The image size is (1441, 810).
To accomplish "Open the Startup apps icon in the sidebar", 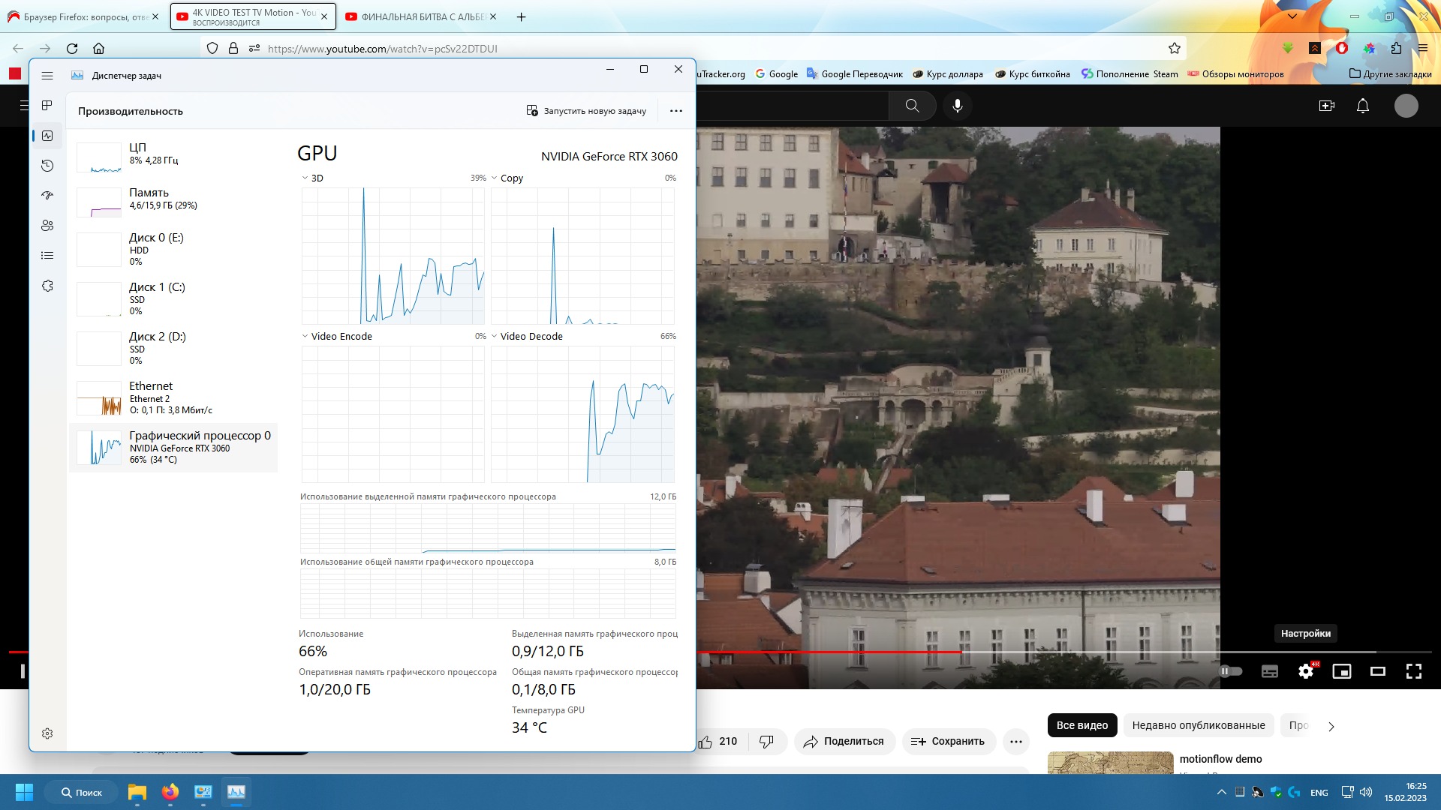I will point(47,196).
